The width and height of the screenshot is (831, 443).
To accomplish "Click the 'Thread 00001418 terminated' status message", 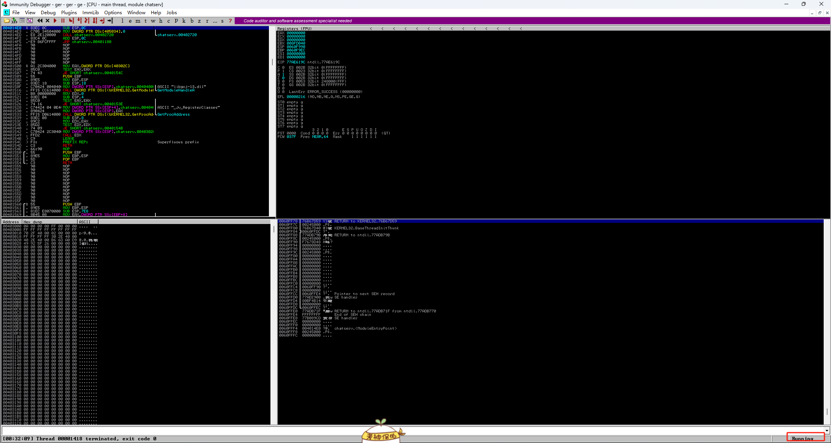I will [x=80, y=439].
